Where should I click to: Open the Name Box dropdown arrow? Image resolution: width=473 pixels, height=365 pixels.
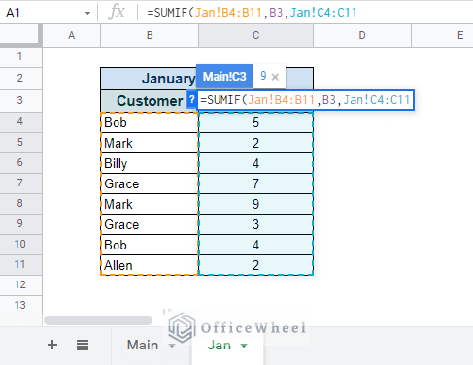(x=87, y=13)
